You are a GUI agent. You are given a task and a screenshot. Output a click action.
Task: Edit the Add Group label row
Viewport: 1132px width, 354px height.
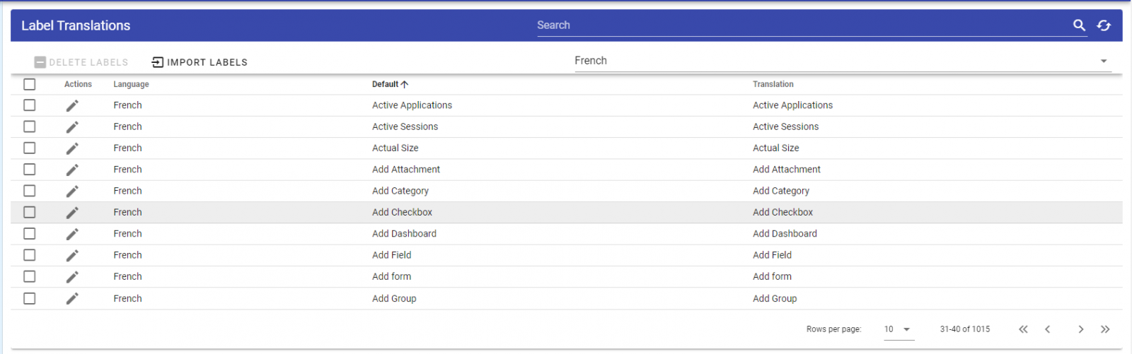pyautogui.click(x=72, y=299)
